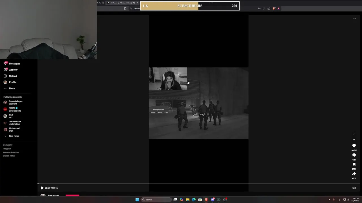Click the taskbar clock showing 7:03 AM
Screen dimensions: 362x203
click(x=355, y=200)
